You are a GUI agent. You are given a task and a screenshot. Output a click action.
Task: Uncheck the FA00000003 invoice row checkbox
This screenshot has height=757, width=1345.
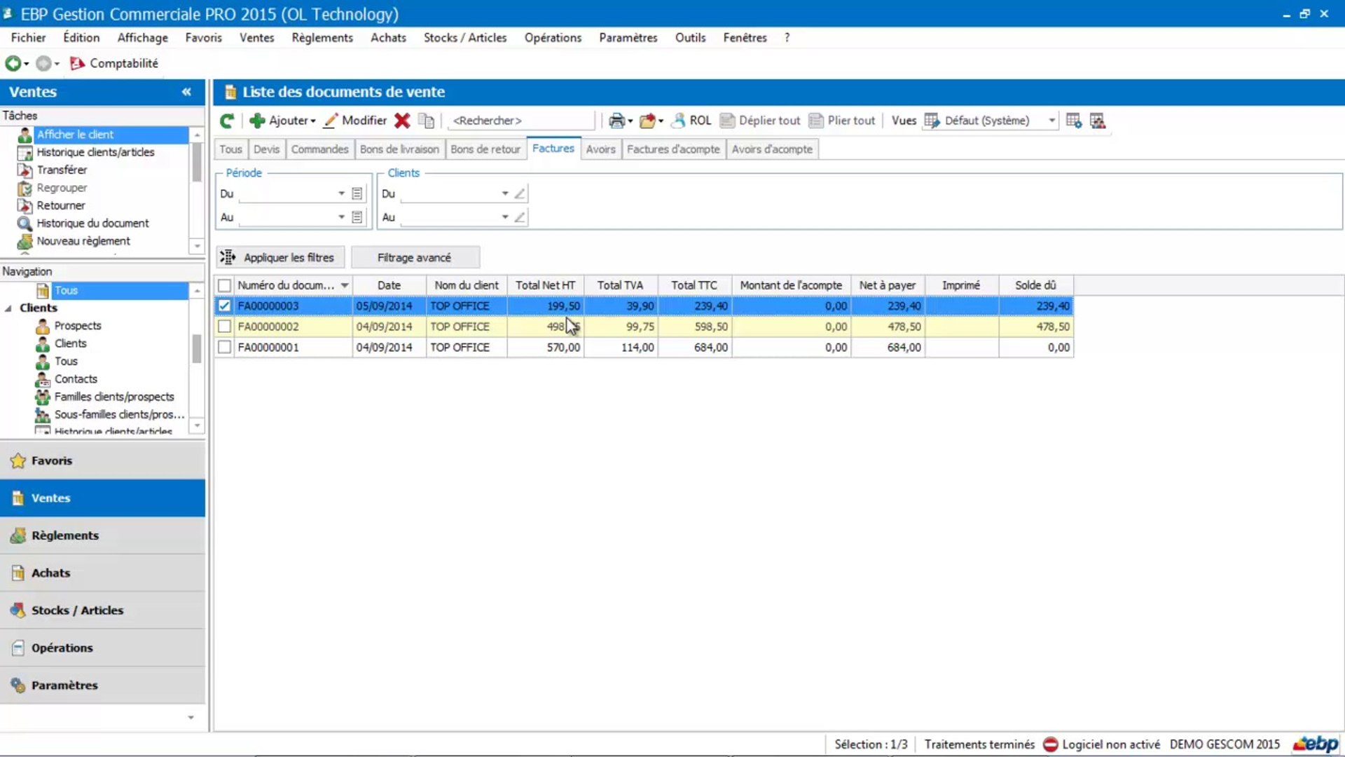click(x=224, y=306)
